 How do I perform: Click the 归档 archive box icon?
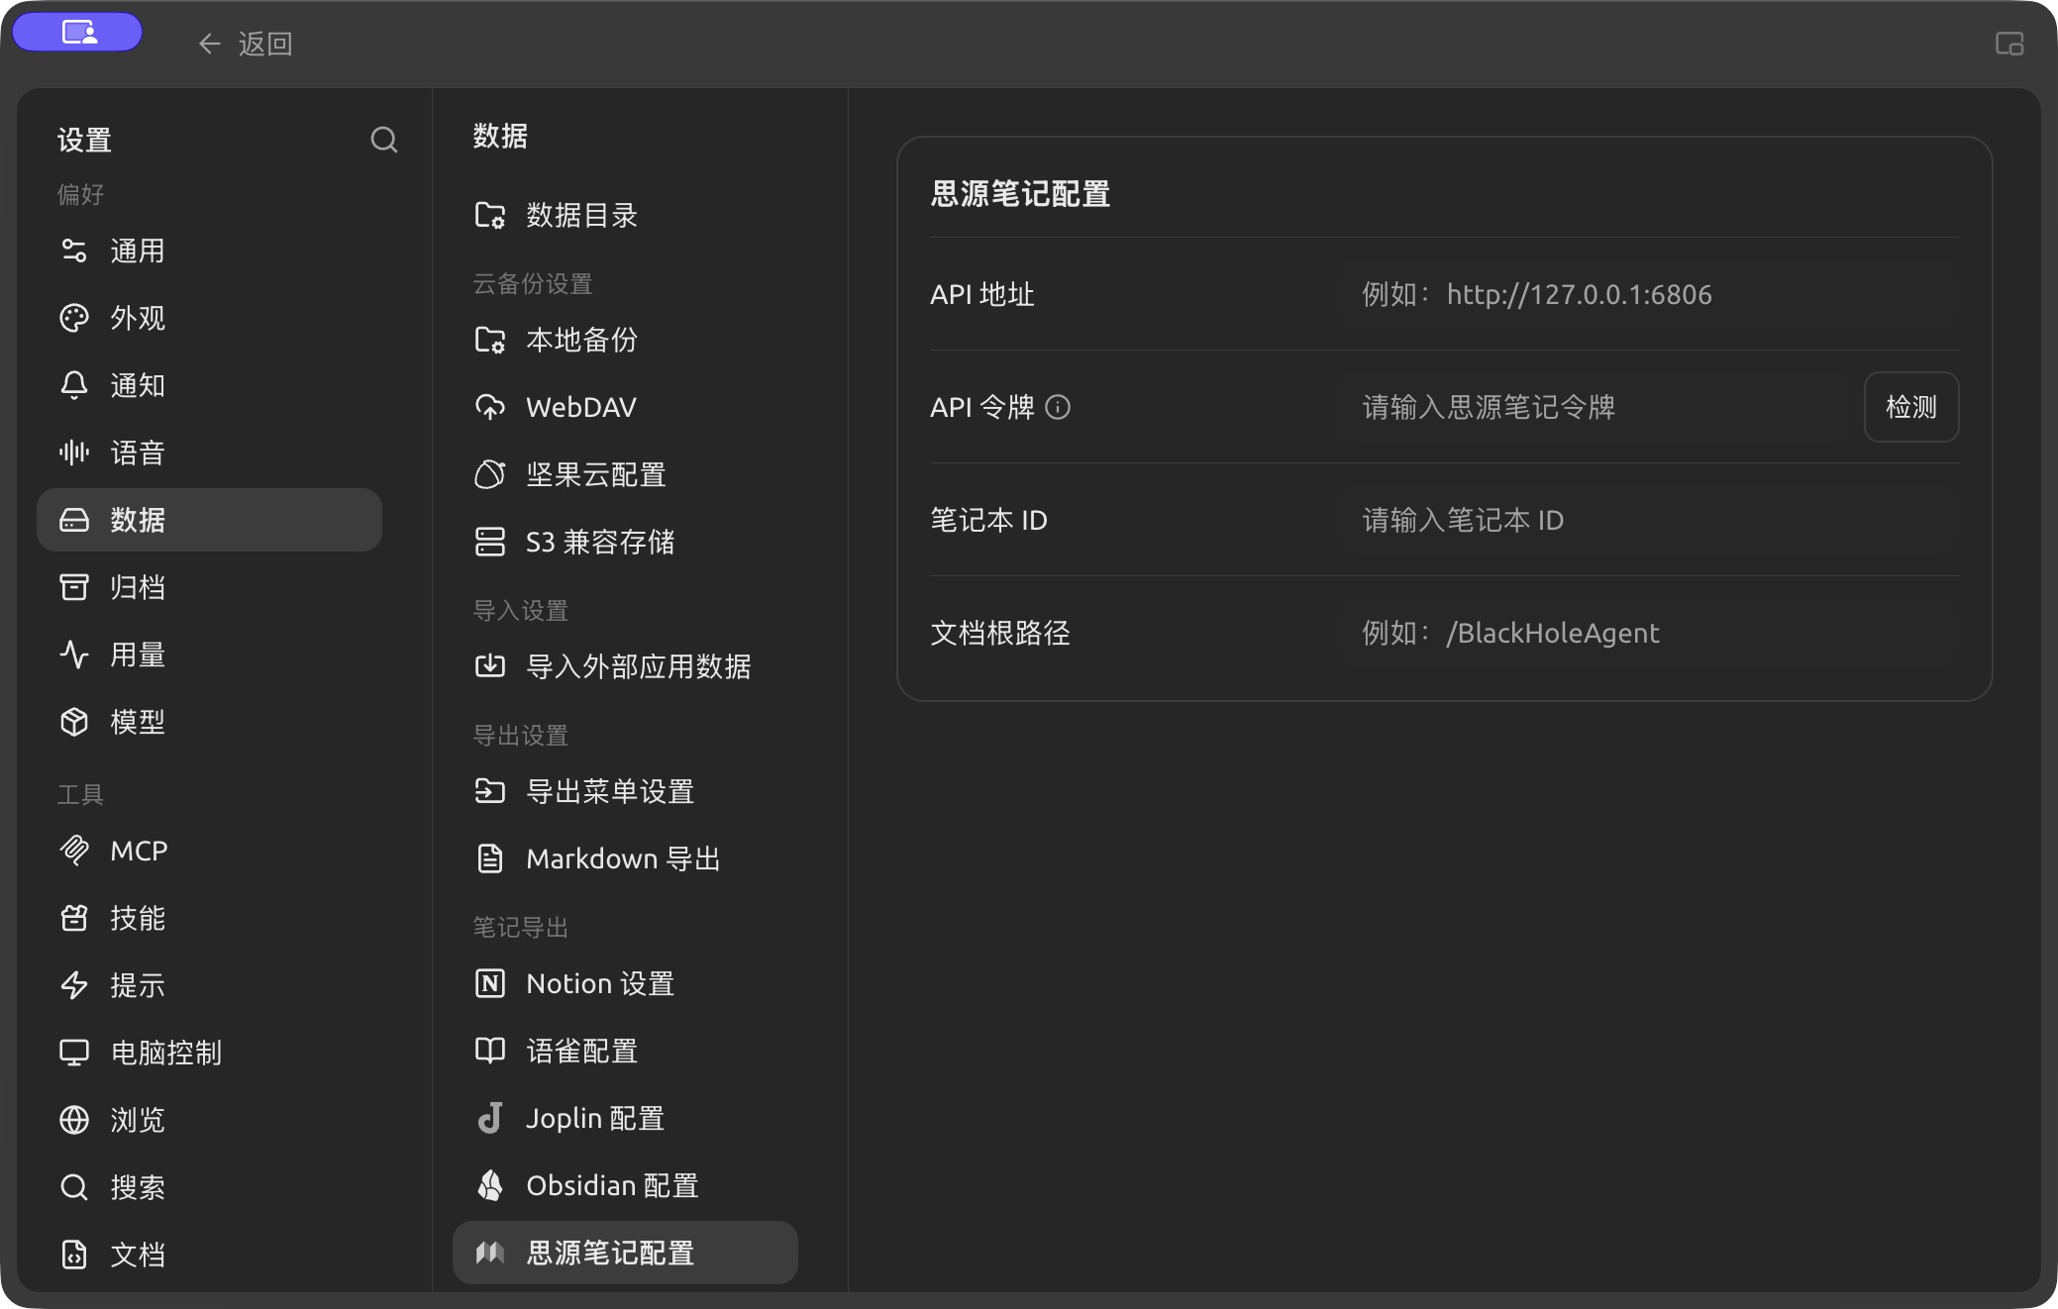pyautogui.click(x=74, y=587)
